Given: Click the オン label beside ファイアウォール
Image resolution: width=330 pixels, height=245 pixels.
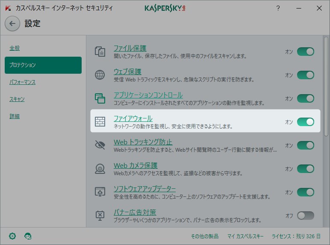Looking at the screenshot, I should [289, 122].
